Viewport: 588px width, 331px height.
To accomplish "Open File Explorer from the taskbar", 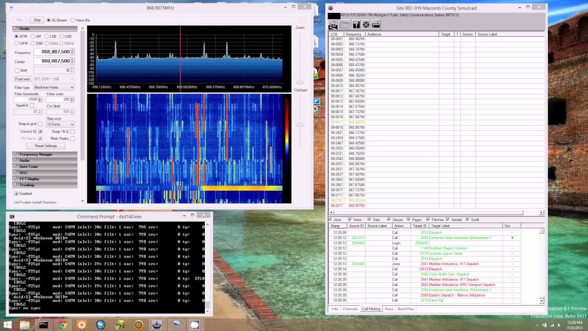I will coord(25,325).
